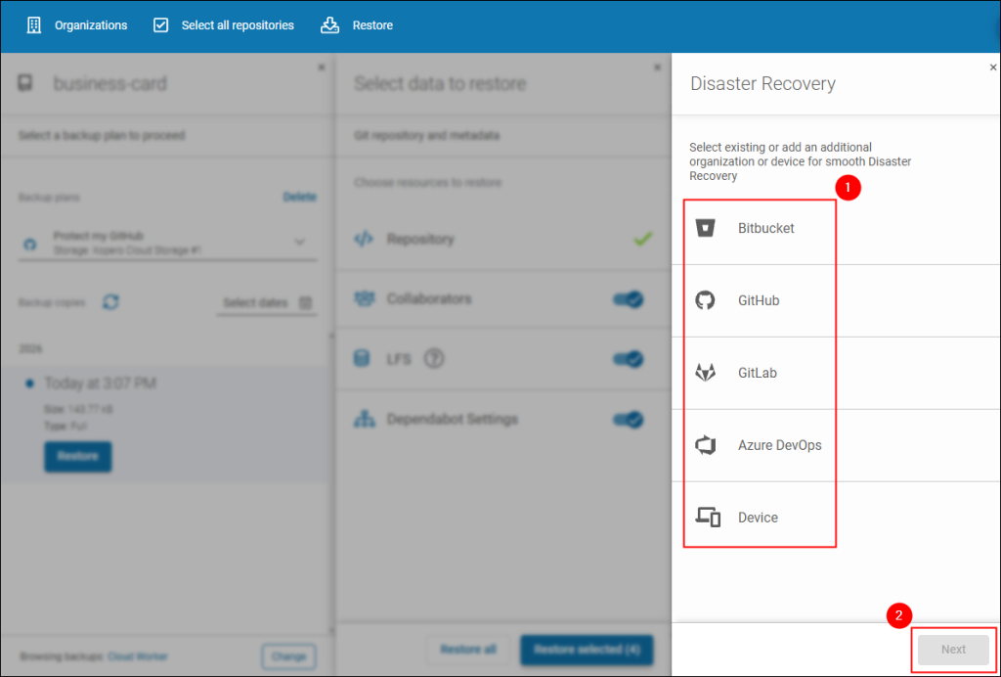
Task: Click the Restore selected (4) button
Action: 587,650
